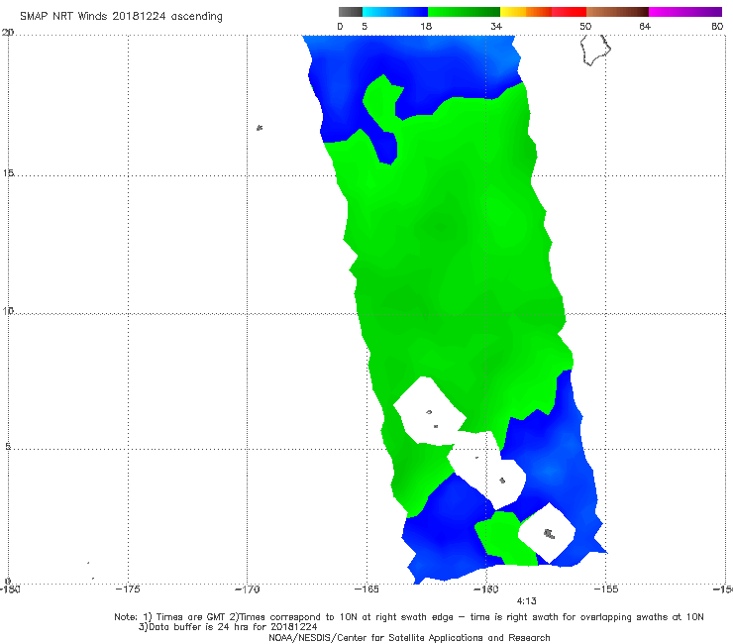Click the latitude axis label '10'
Image resolution: width=733 pixels, height=644 pixels.
point(8,310)
